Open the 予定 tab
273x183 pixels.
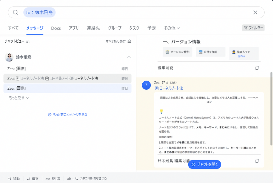pos(152,28)
